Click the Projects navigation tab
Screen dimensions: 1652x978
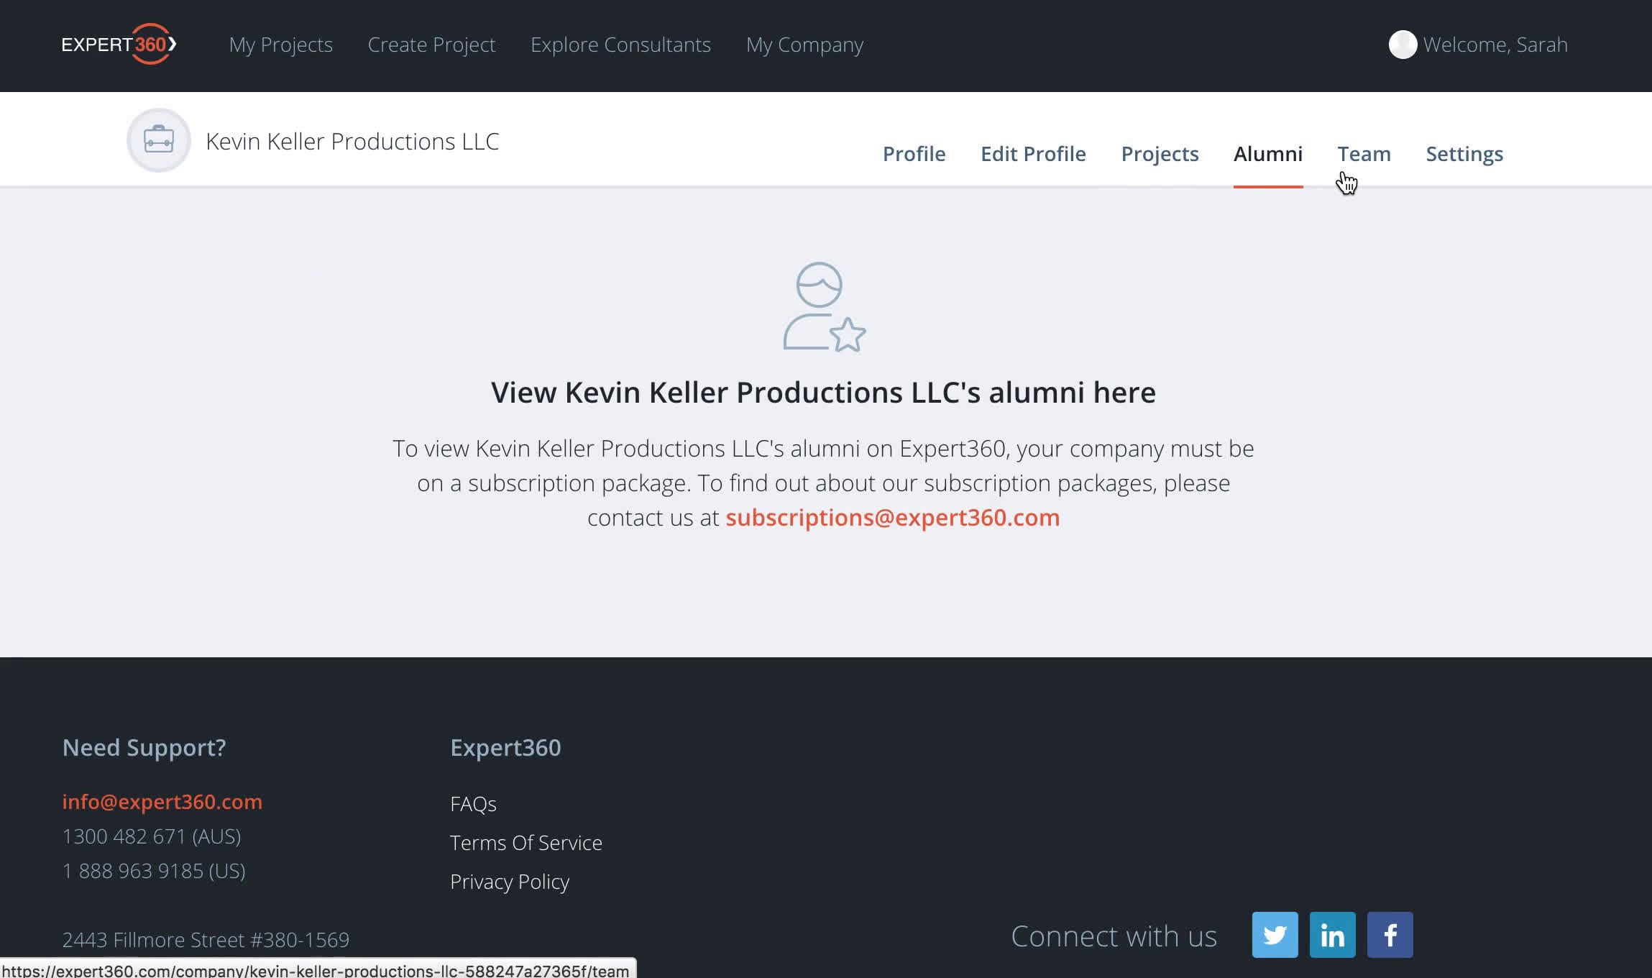point(1160,154)
